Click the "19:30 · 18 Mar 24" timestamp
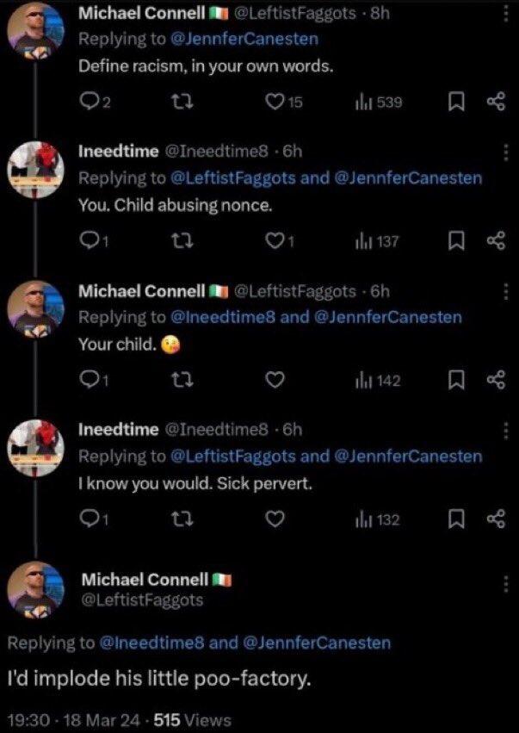This screenshot has width=519, height=733. point(74,720)
